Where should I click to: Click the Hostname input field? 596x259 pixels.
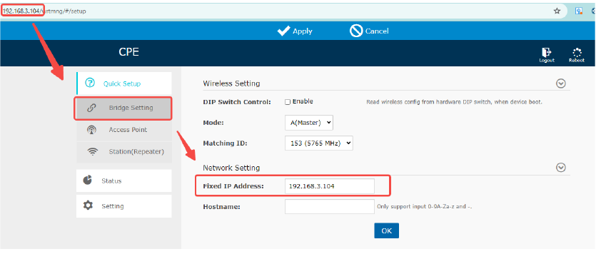point(330,207)
